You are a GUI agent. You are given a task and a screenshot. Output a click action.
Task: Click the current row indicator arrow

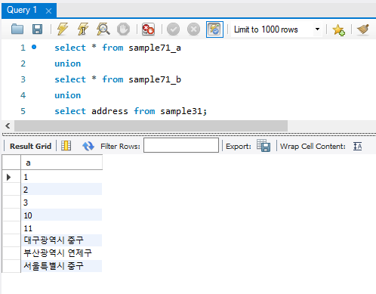(x=9, y=177)
